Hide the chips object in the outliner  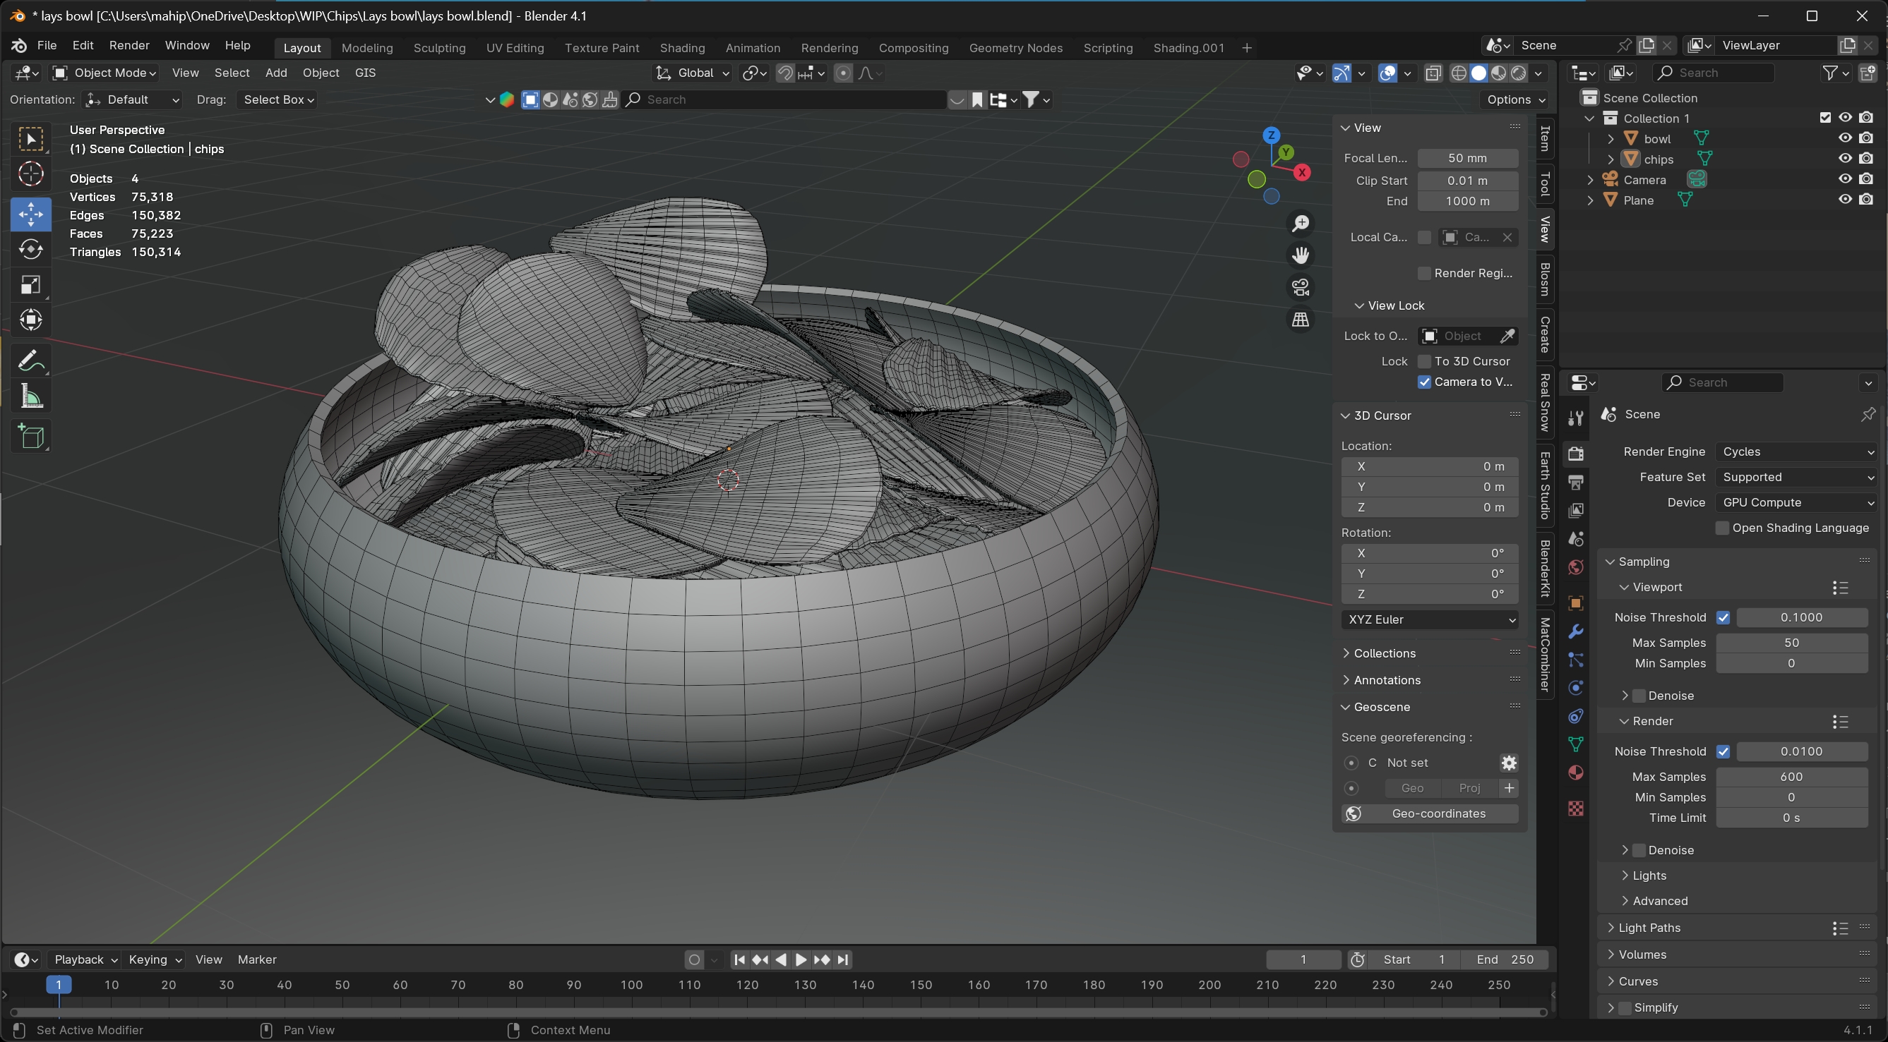pos(1844,157)
